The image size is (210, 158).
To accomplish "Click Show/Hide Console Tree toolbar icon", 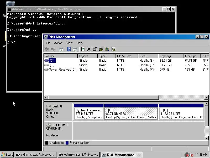I will point(61,50).
